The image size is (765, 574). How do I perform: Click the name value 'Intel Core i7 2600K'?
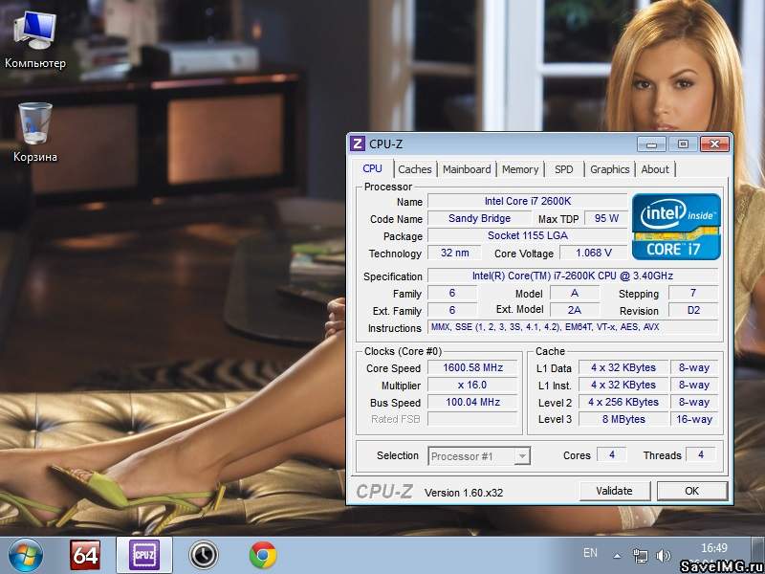click(x=528, y=201)
